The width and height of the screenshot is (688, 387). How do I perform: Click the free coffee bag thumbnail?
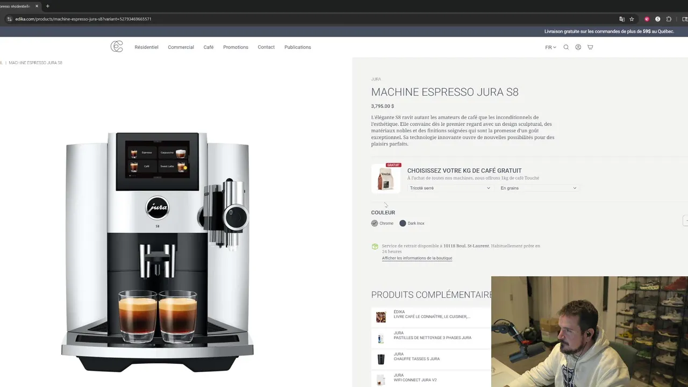[x=386, y=178]
